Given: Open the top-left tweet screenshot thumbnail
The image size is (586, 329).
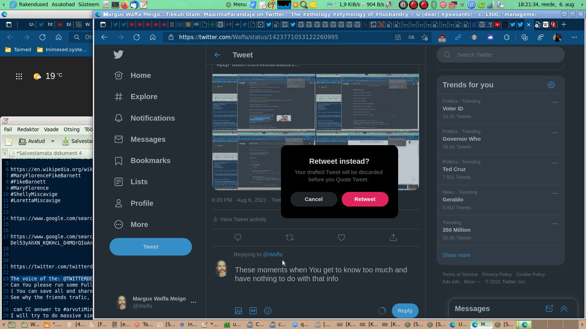Looking at the screenshot, I should point(264,102).
